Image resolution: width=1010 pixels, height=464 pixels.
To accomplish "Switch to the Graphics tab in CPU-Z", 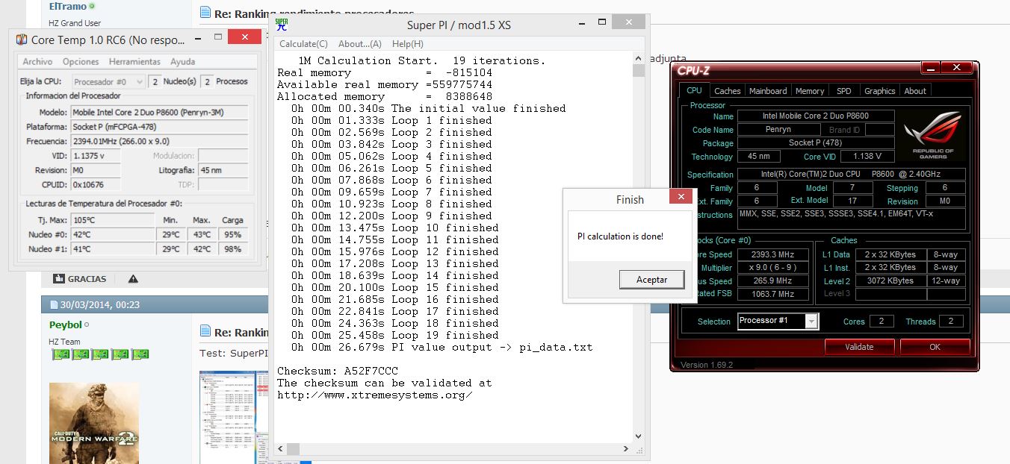I will click(x=879, y=91).
